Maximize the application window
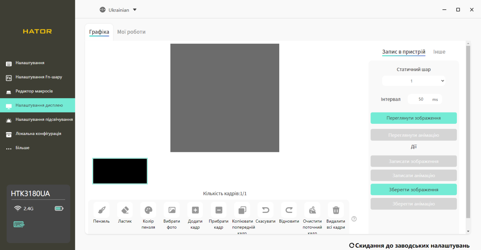The image size is (481, 250). [x=458, y=10]
